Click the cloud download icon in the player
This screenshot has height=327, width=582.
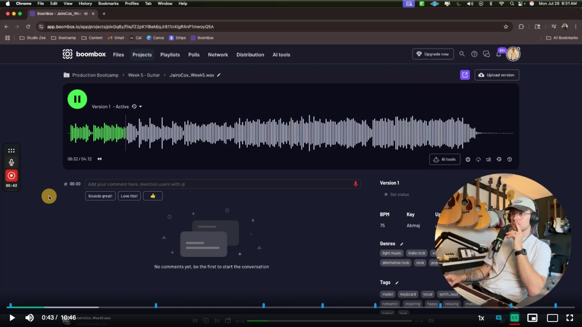478,160
